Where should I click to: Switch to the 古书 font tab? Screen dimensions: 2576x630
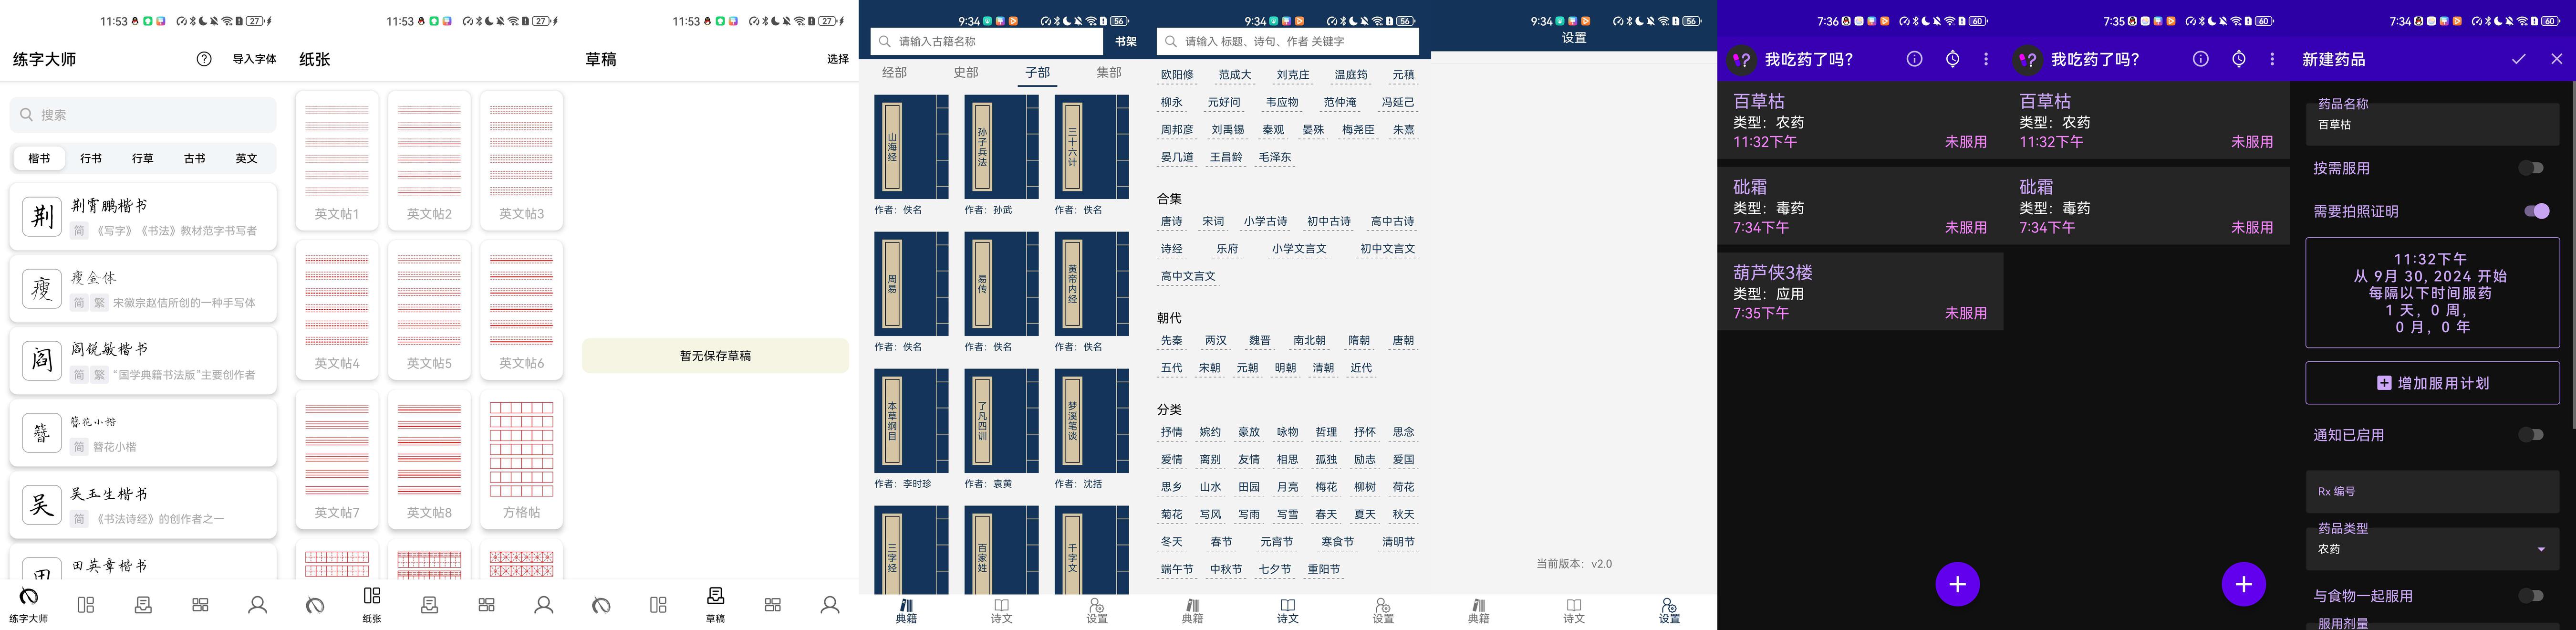coord(195,158)
